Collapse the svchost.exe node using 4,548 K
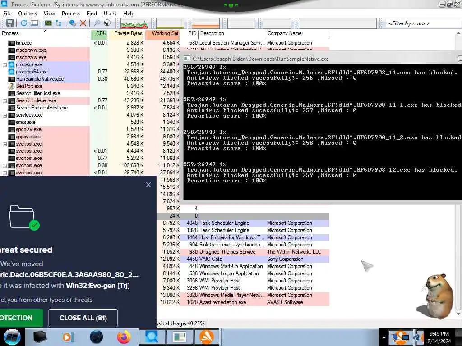Screen dimensions: 462x346 (x=5, y=144)
